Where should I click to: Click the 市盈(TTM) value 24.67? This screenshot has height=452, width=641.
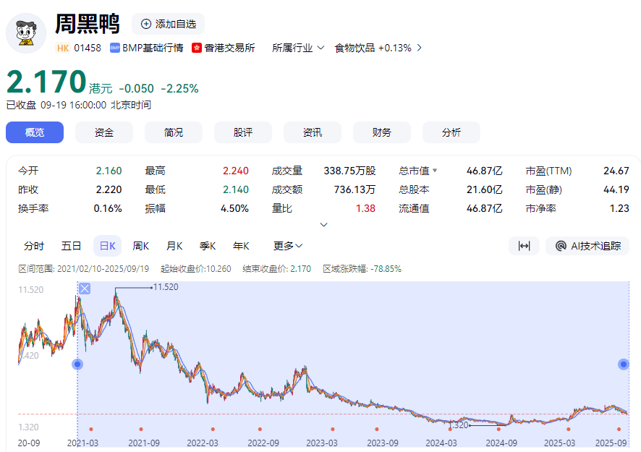pyautogui.click(x=616, y=171)
